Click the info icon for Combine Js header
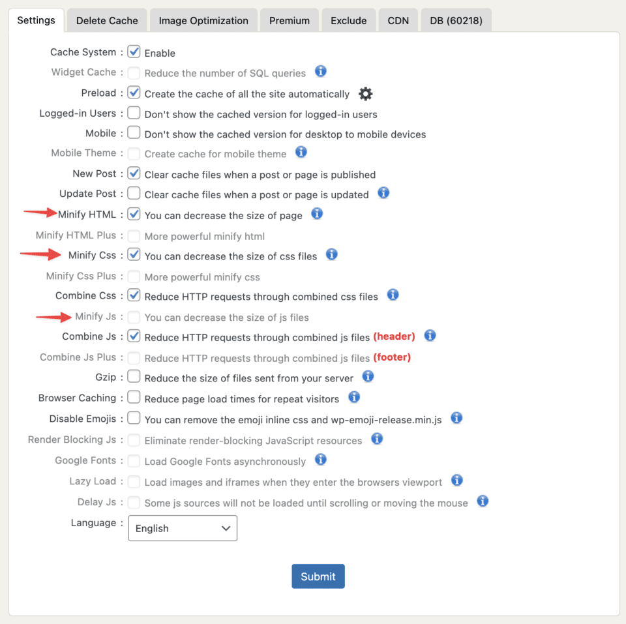Viewport: 626px width, 624px height. click(x=430, y=336)
